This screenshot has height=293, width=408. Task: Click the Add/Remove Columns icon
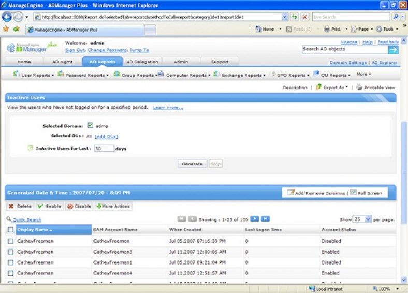[x=290, y=192]
